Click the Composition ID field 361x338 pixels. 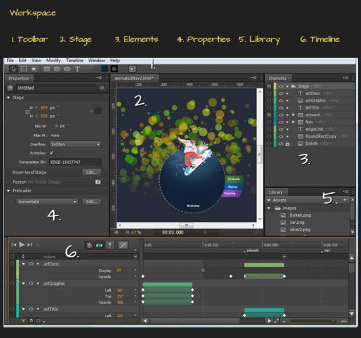pyautogui.click(x=75, y=162)
